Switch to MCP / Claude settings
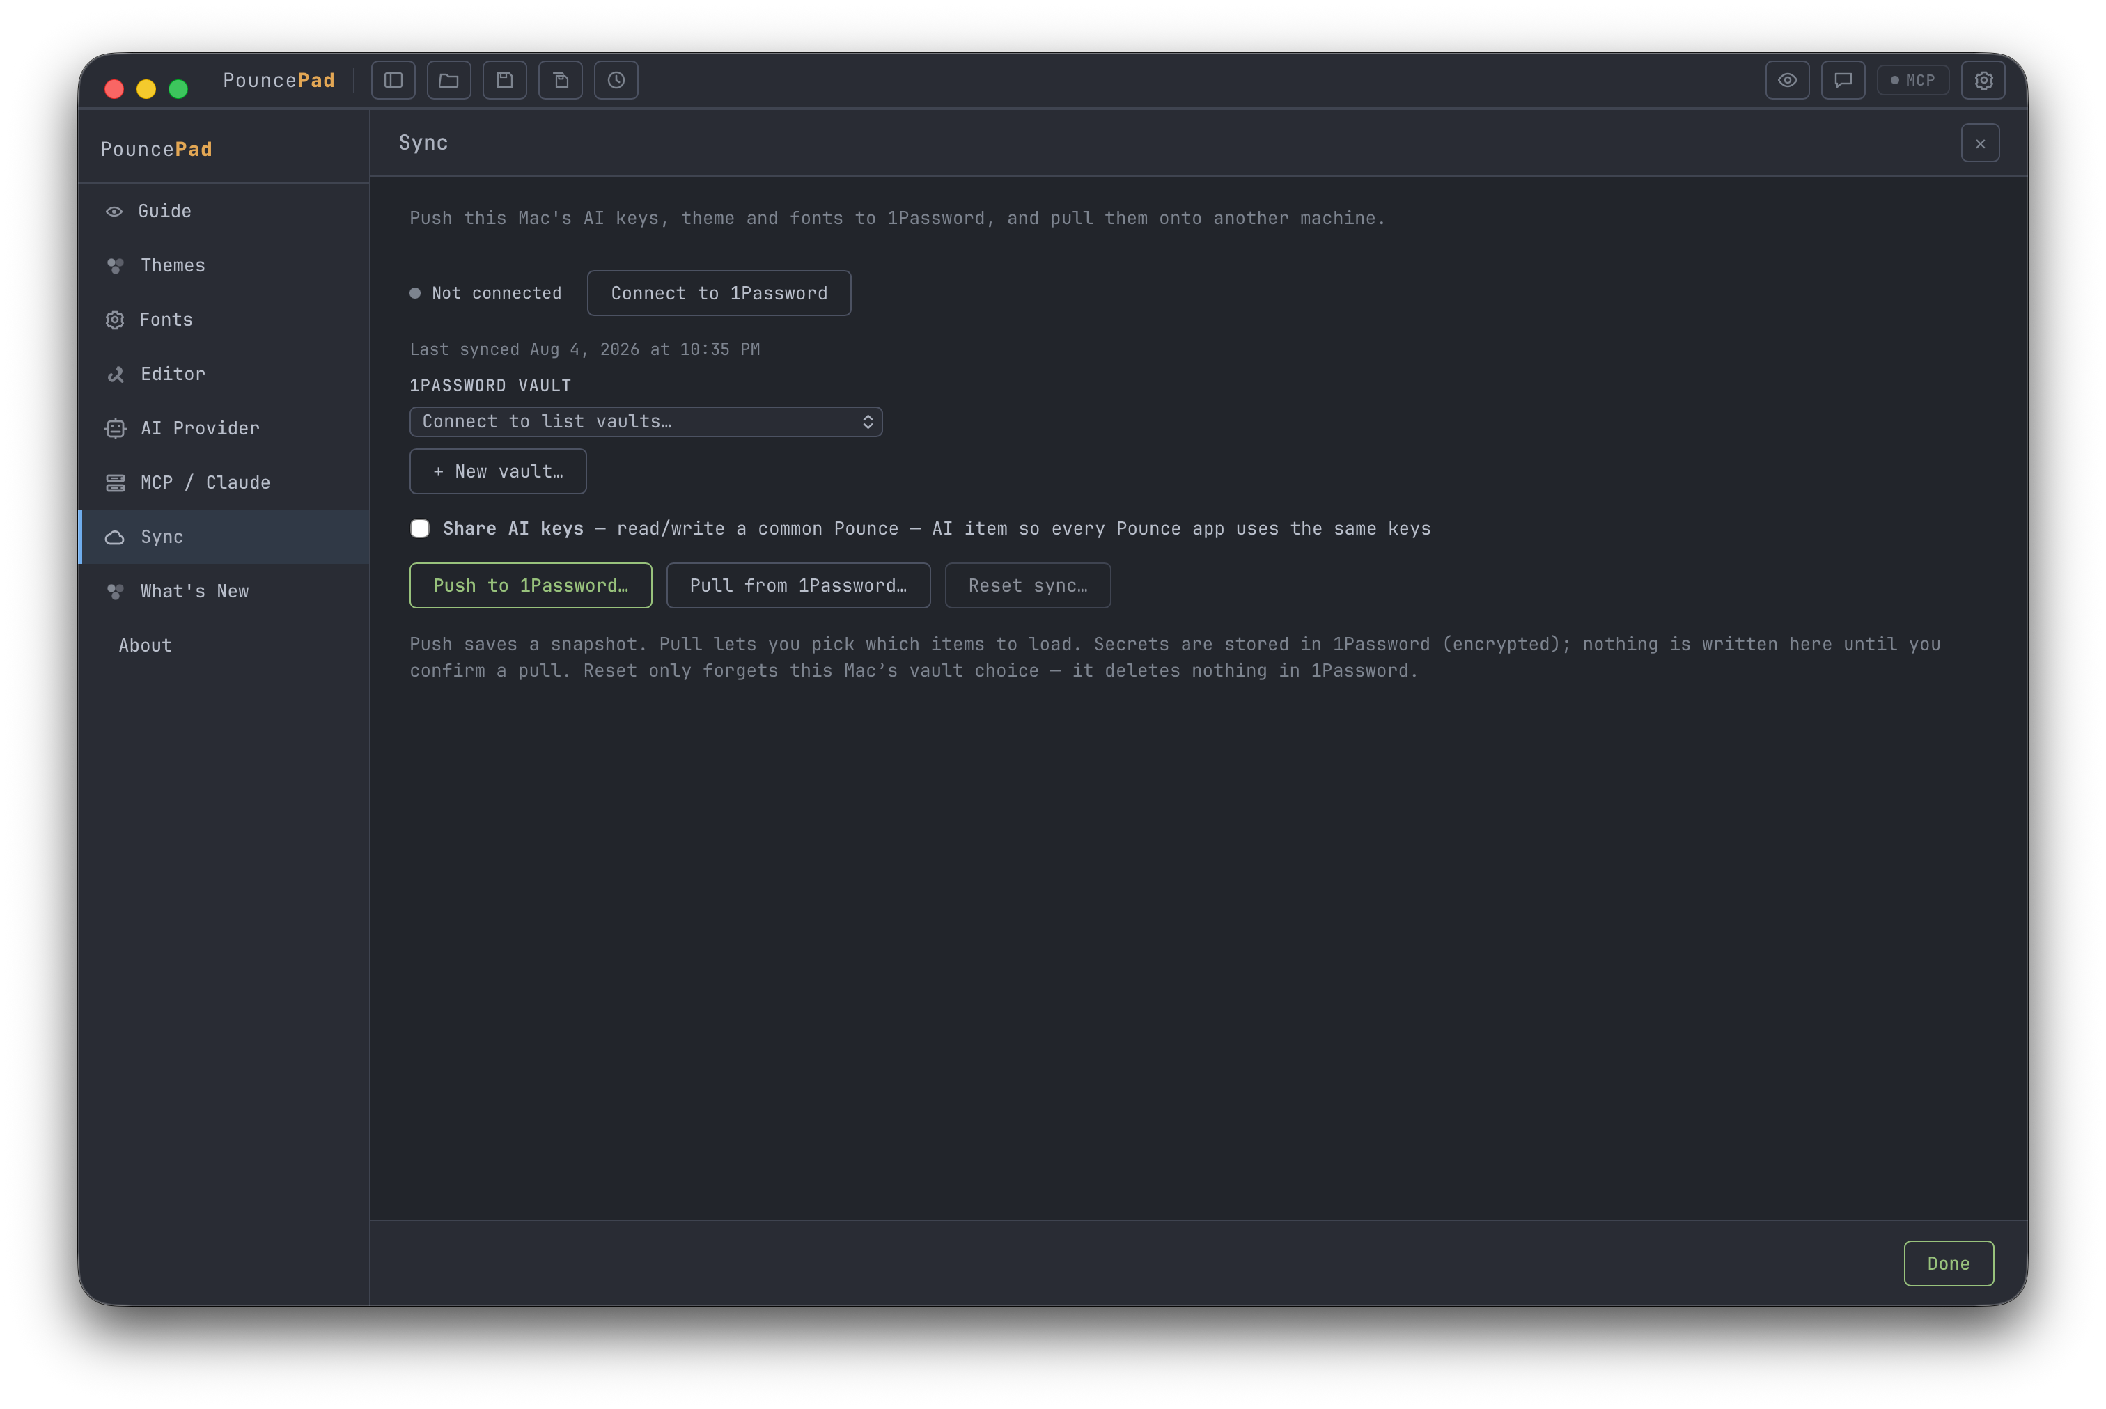 (225, 482)
